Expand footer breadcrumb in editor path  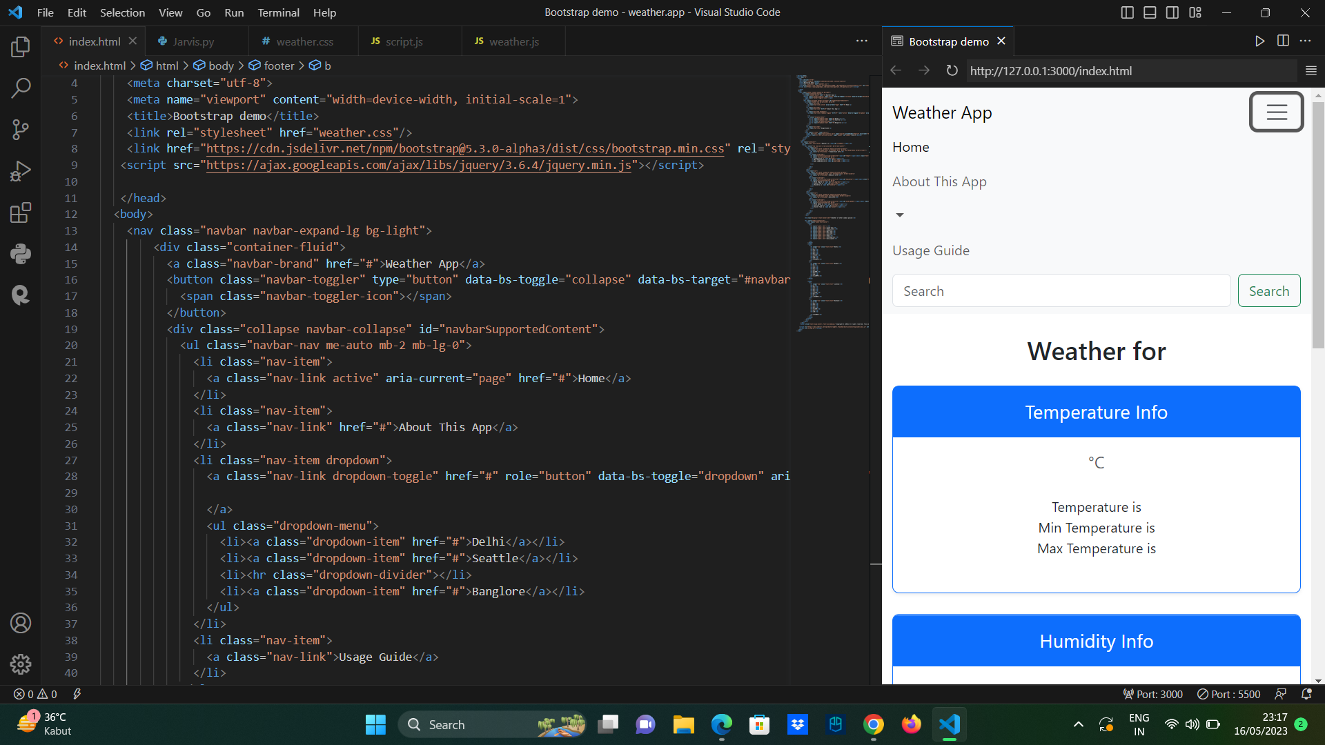pyautogui.click(x=279, y=66)
